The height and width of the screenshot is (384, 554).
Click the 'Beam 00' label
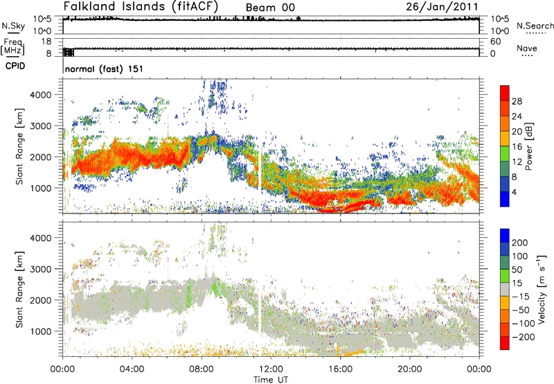(x=270, y=8)
